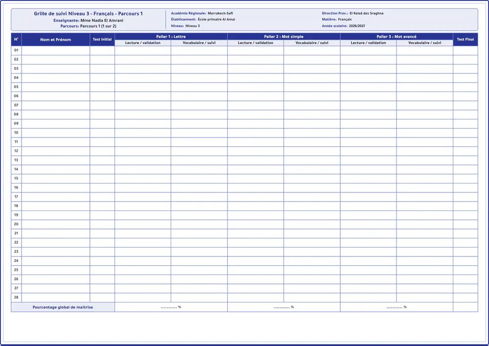Select the 'Palier 3 : Mot avancé' header
Image resolution: width=489 pixels, height=346 pixels.
point(397,37)
